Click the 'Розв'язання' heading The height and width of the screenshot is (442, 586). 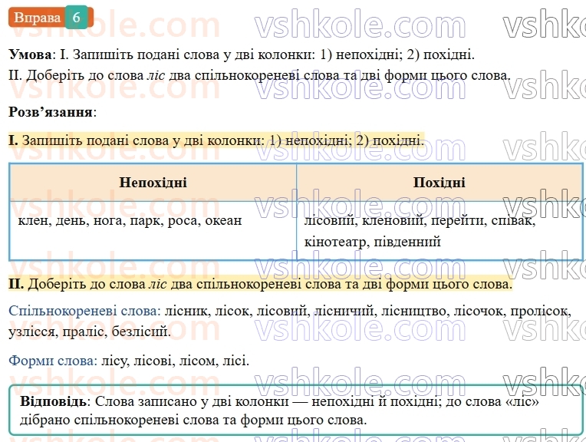[x=52, y=111]
